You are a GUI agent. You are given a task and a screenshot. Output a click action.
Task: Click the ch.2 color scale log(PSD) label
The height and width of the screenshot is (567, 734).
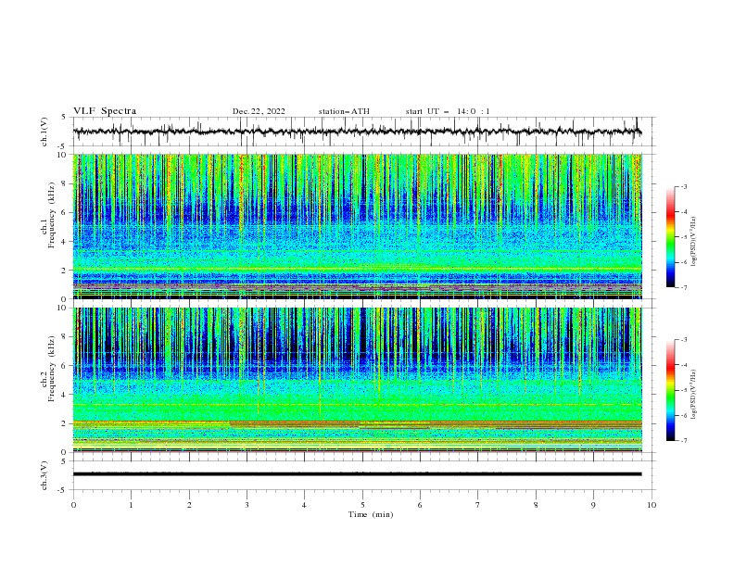694,395
